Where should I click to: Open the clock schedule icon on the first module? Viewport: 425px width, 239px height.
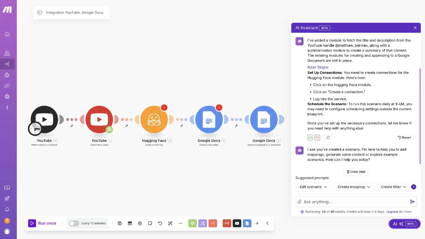point(35,129)
